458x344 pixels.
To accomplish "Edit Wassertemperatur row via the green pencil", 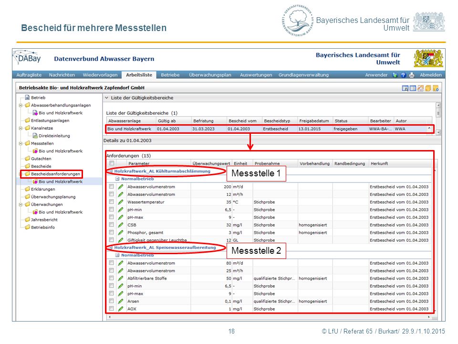I will click(120, 202).
